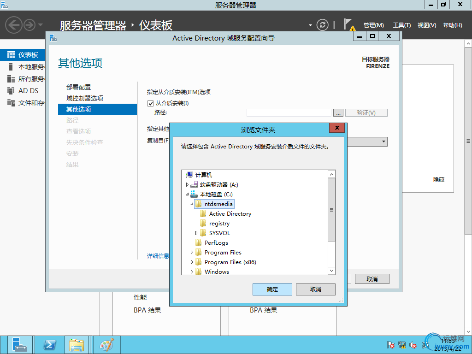Select the 仪表板 sidebar item
Viewport: 472px width, 354px height.
click(23, 55)
